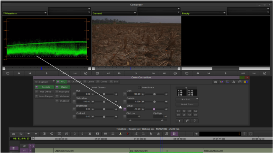Toggle the Gamma control enable button
The height and width of the screenshot is (153, 273).
[x=125, y=101]
